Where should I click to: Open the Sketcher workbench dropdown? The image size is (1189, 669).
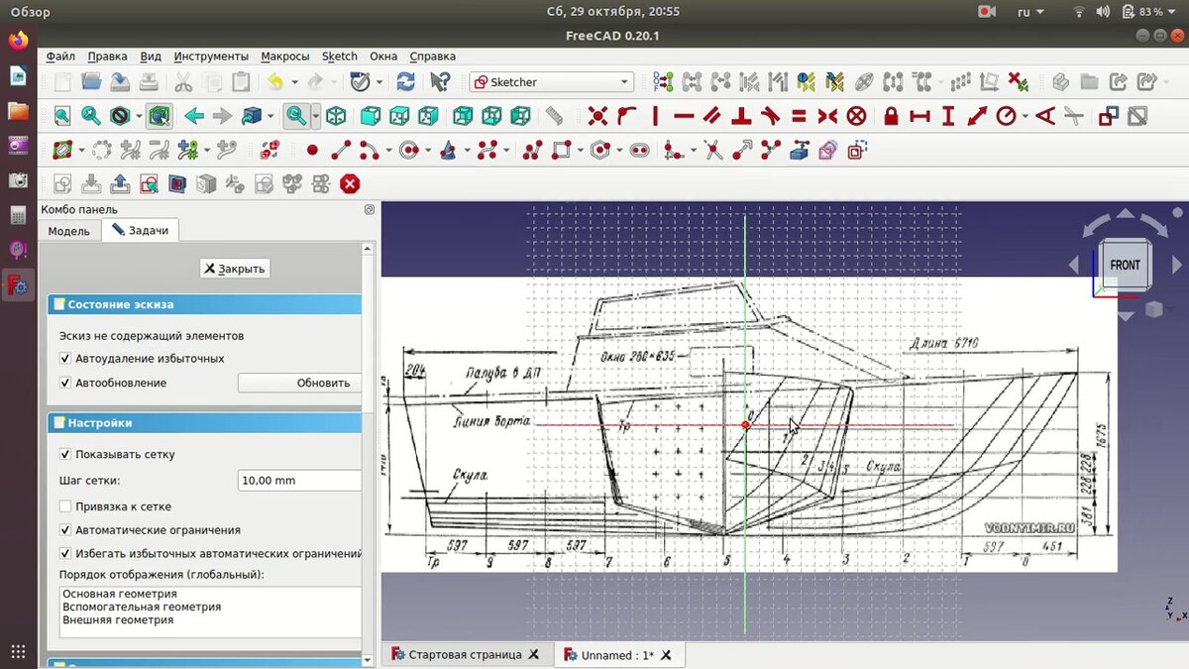551,82
